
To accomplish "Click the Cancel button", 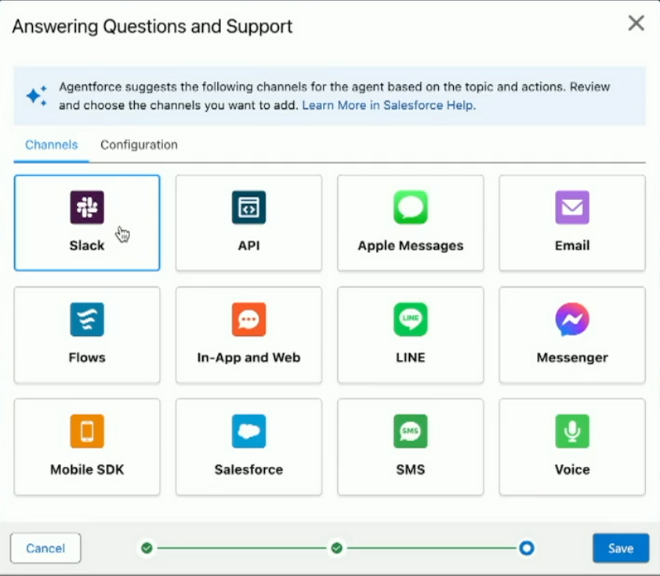I will tap(45, 549).
